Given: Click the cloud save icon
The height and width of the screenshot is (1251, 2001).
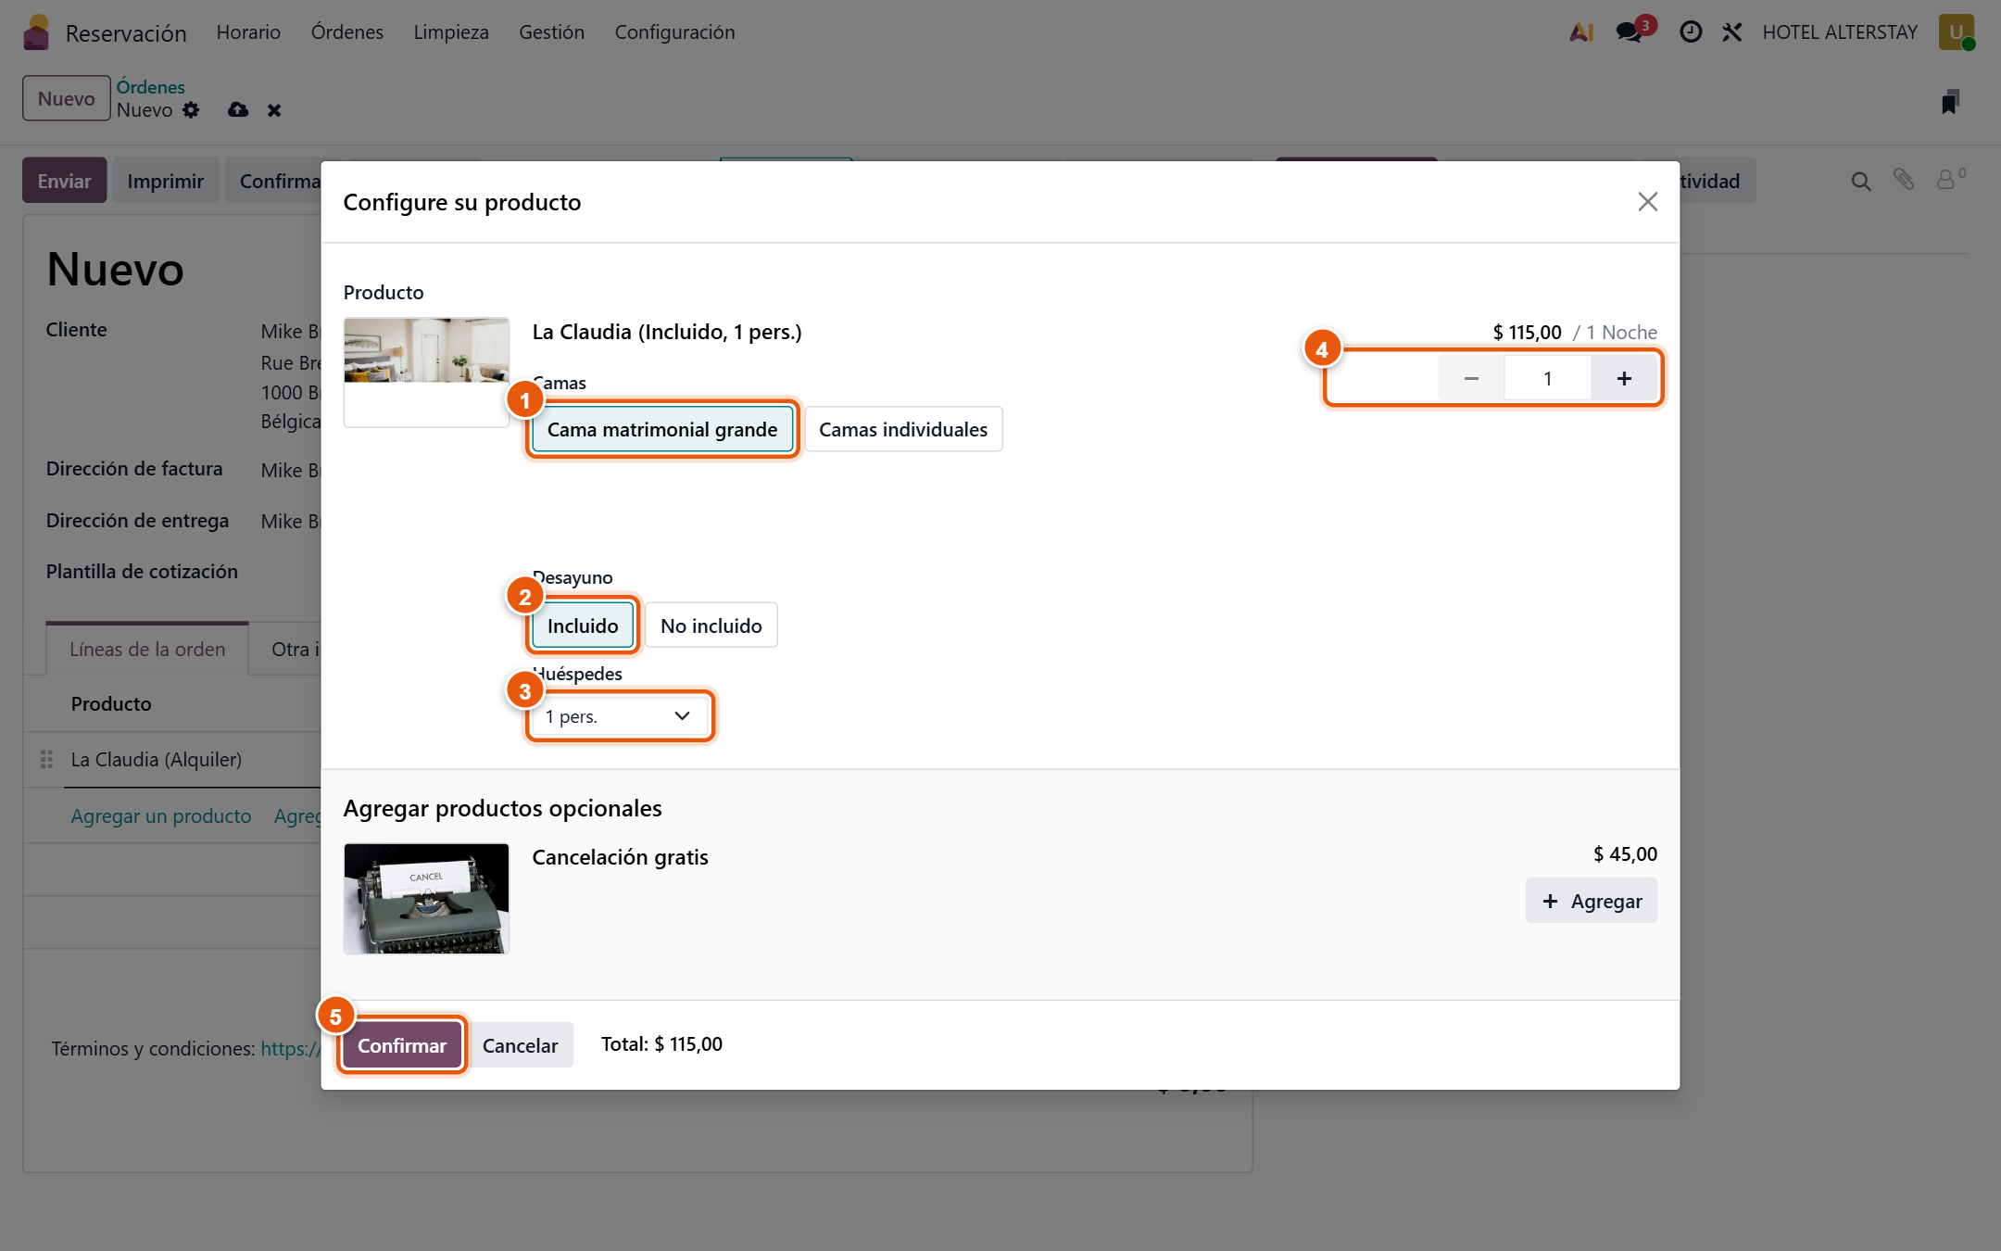Looking at the screenshot, I should point(238,109).
